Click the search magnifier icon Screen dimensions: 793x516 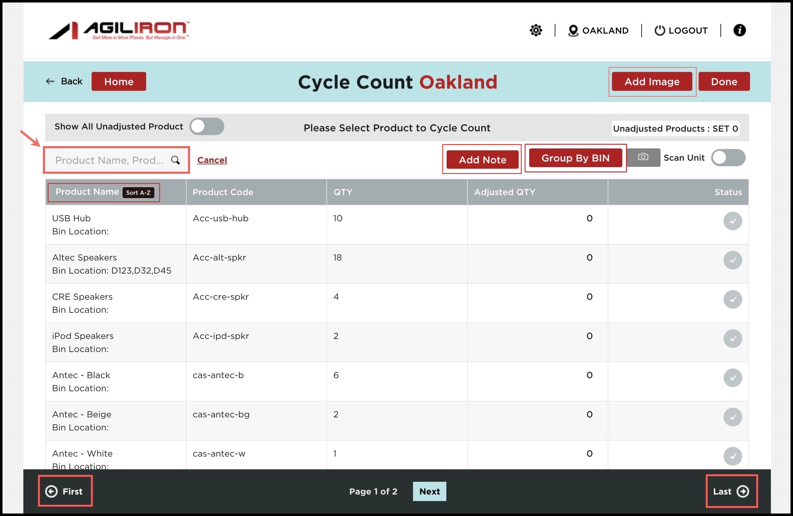[175, 160]
